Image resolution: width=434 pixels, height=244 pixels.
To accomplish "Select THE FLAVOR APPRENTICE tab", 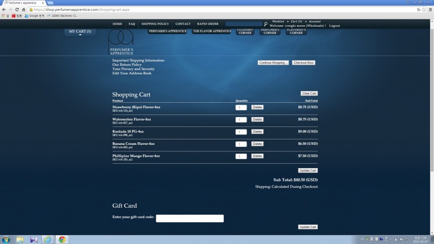I will [212, 31].
